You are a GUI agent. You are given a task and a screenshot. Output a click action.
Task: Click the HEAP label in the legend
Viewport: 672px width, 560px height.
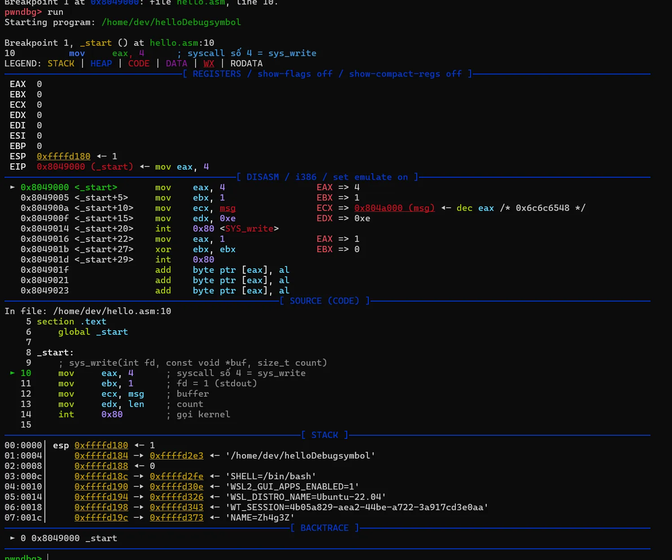pos(101,63)
